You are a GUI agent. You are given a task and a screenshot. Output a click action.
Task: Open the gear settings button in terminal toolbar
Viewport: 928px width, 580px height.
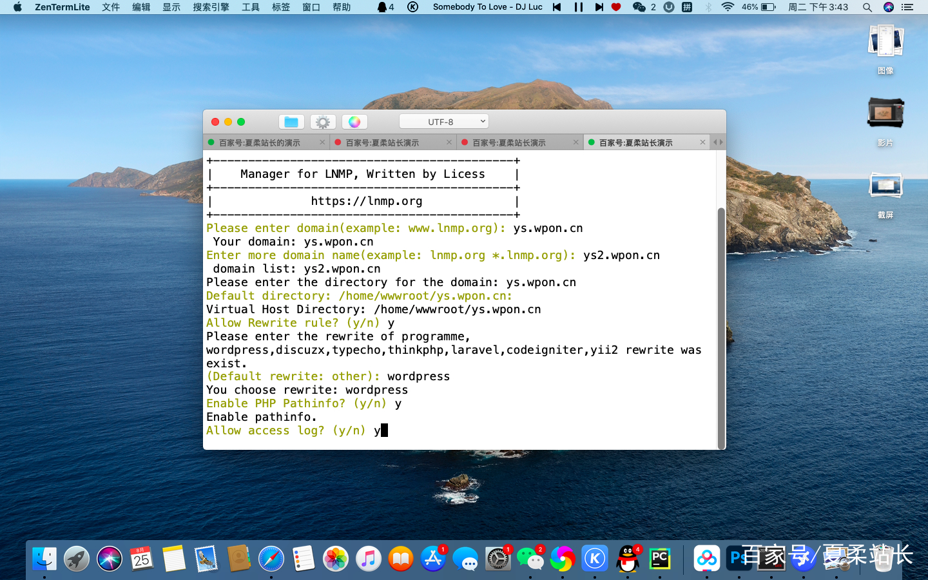(x=323, y=122)
